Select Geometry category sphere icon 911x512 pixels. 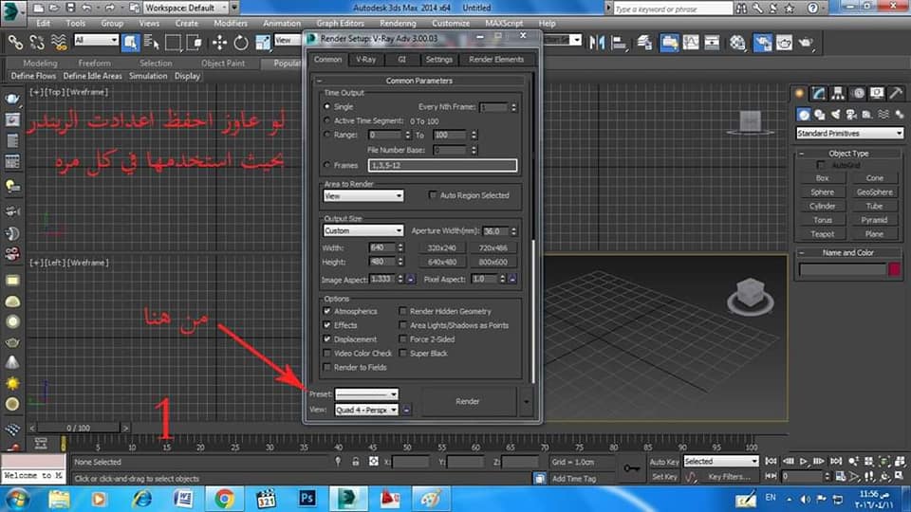(804, 115)
